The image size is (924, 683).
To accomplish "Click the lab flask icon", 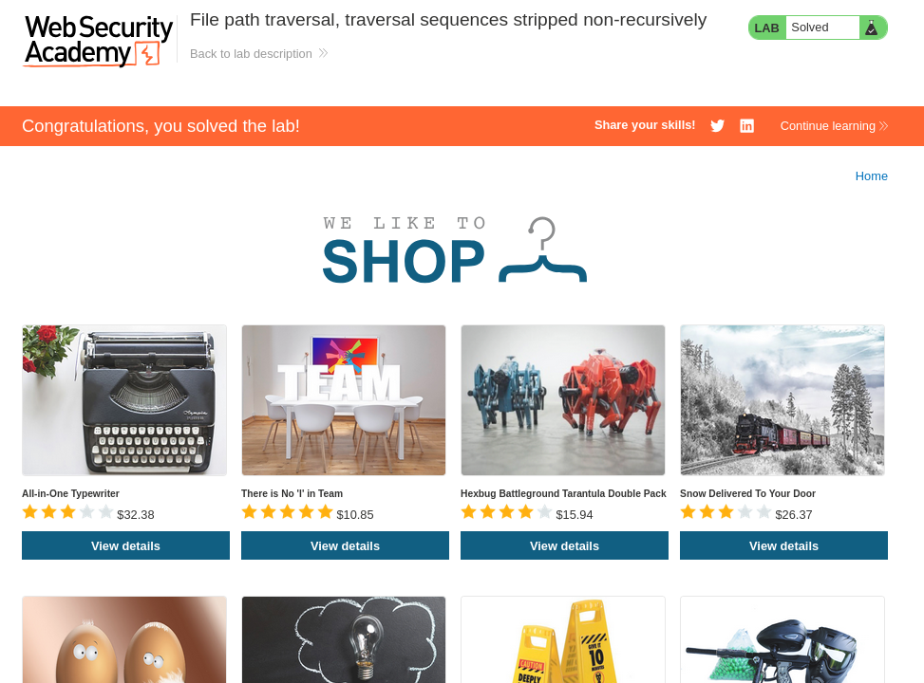I will pos(872,28).
